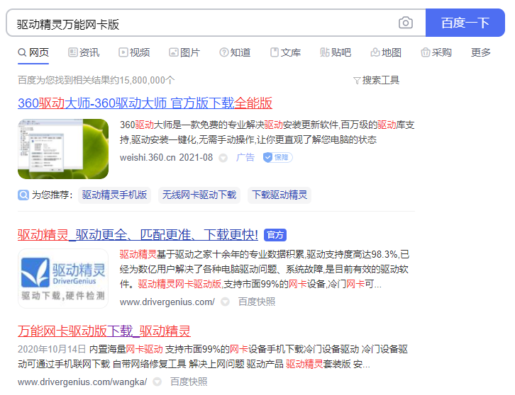The width and height of the screenshot is (515, 395).
Task: Click the 官方 badge
Action: 275,235
